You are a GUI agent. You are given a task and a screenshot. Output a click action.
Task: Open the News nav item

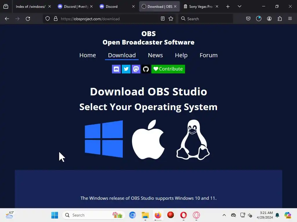(x=155, y=55)
